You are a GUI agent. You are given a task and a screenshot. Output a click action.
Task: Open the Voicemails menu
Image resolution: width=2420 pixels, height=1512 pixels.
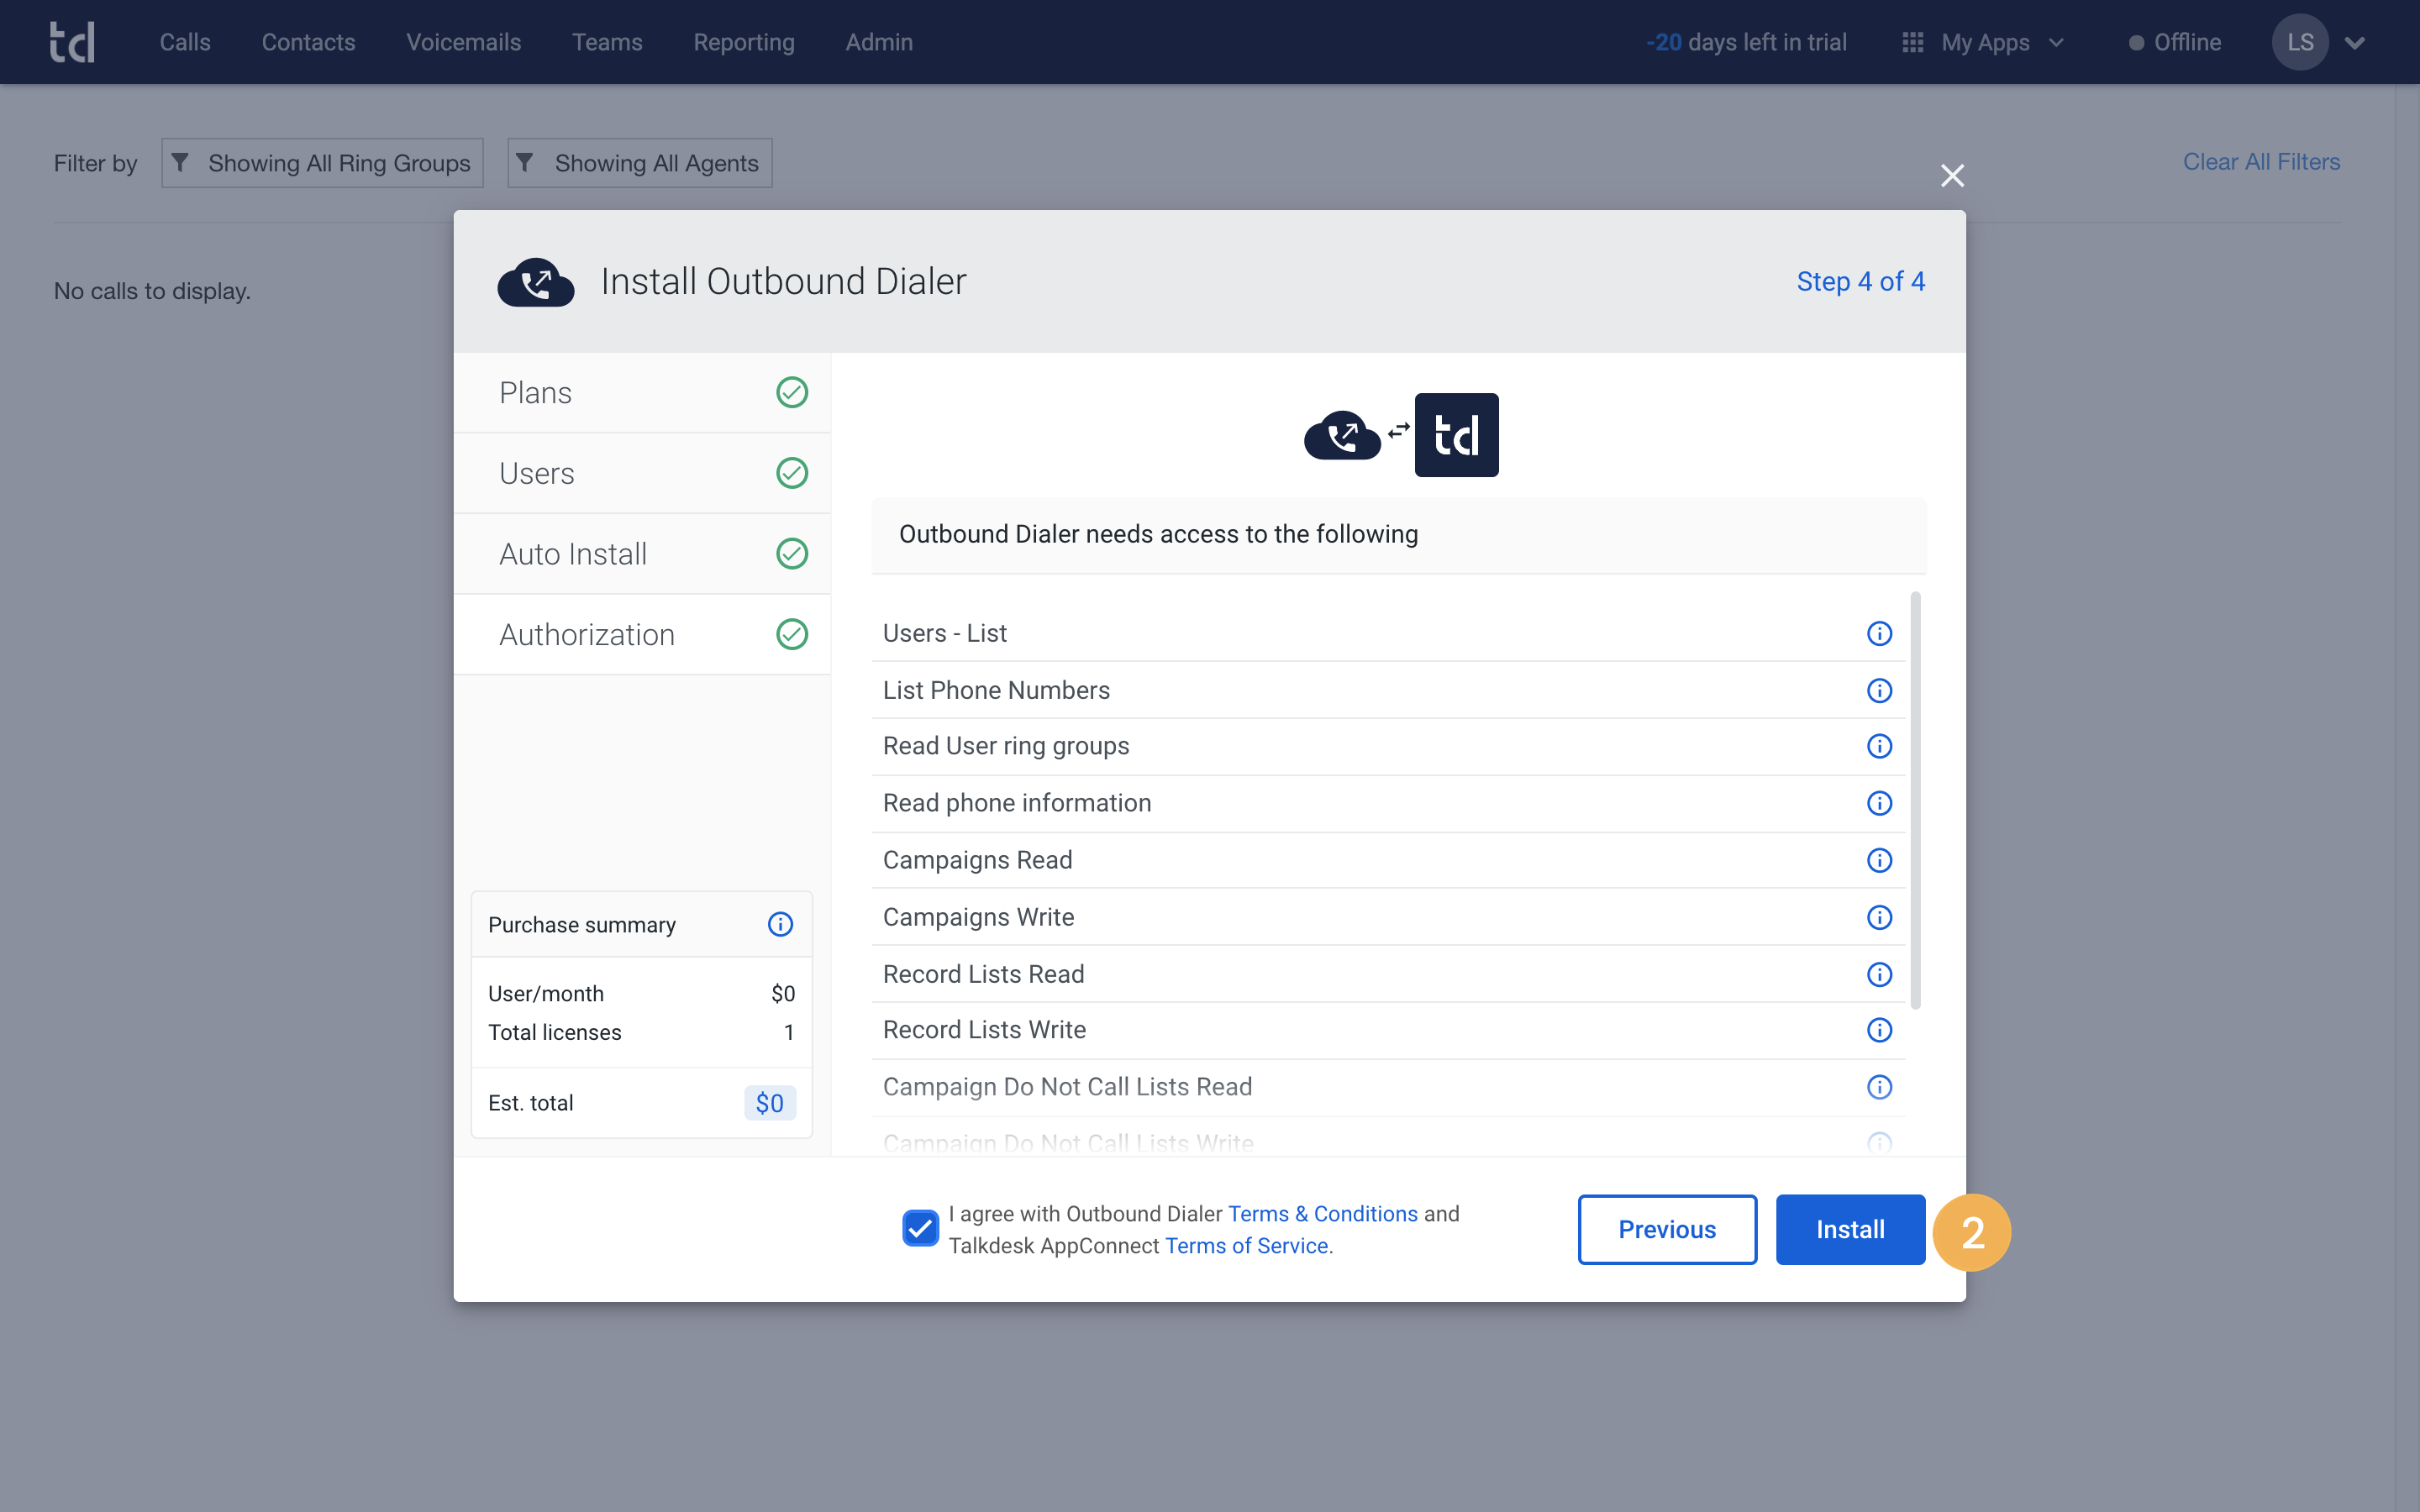point(463,42)
